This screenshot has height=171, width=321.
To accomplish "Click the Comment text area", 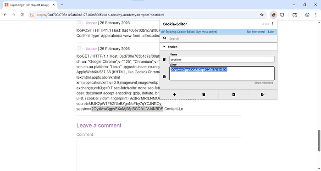I will click(x=159, y=154).
